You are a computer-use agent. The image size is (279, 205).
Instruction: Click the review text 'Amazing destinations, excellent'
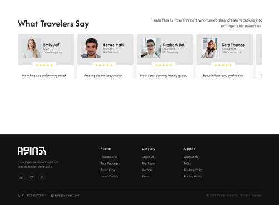click(x=104, y=76)
